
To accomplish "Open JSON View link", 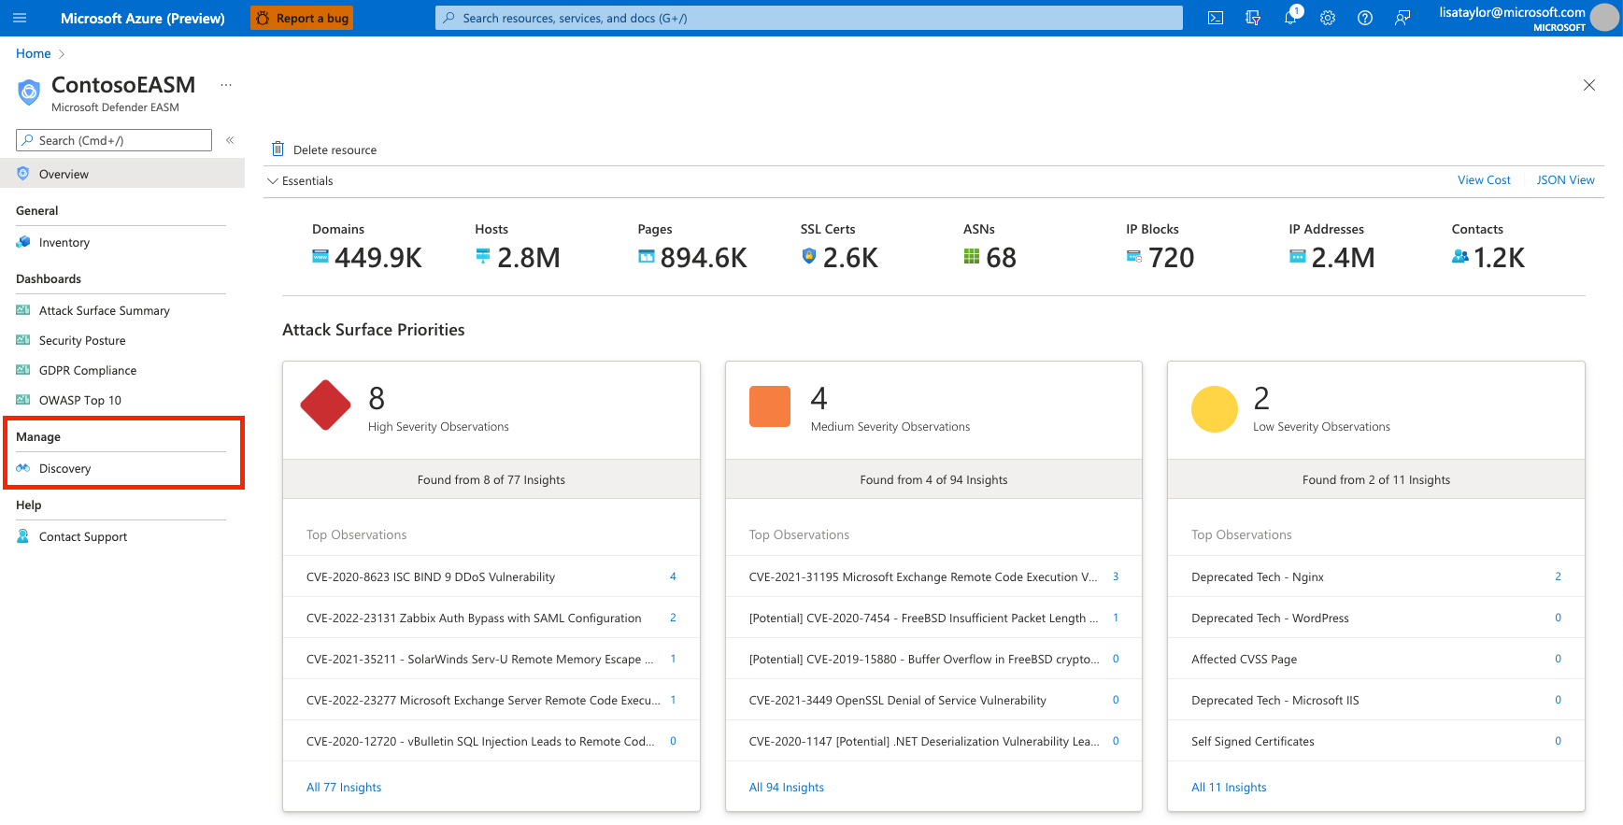I will [1565, 180].
